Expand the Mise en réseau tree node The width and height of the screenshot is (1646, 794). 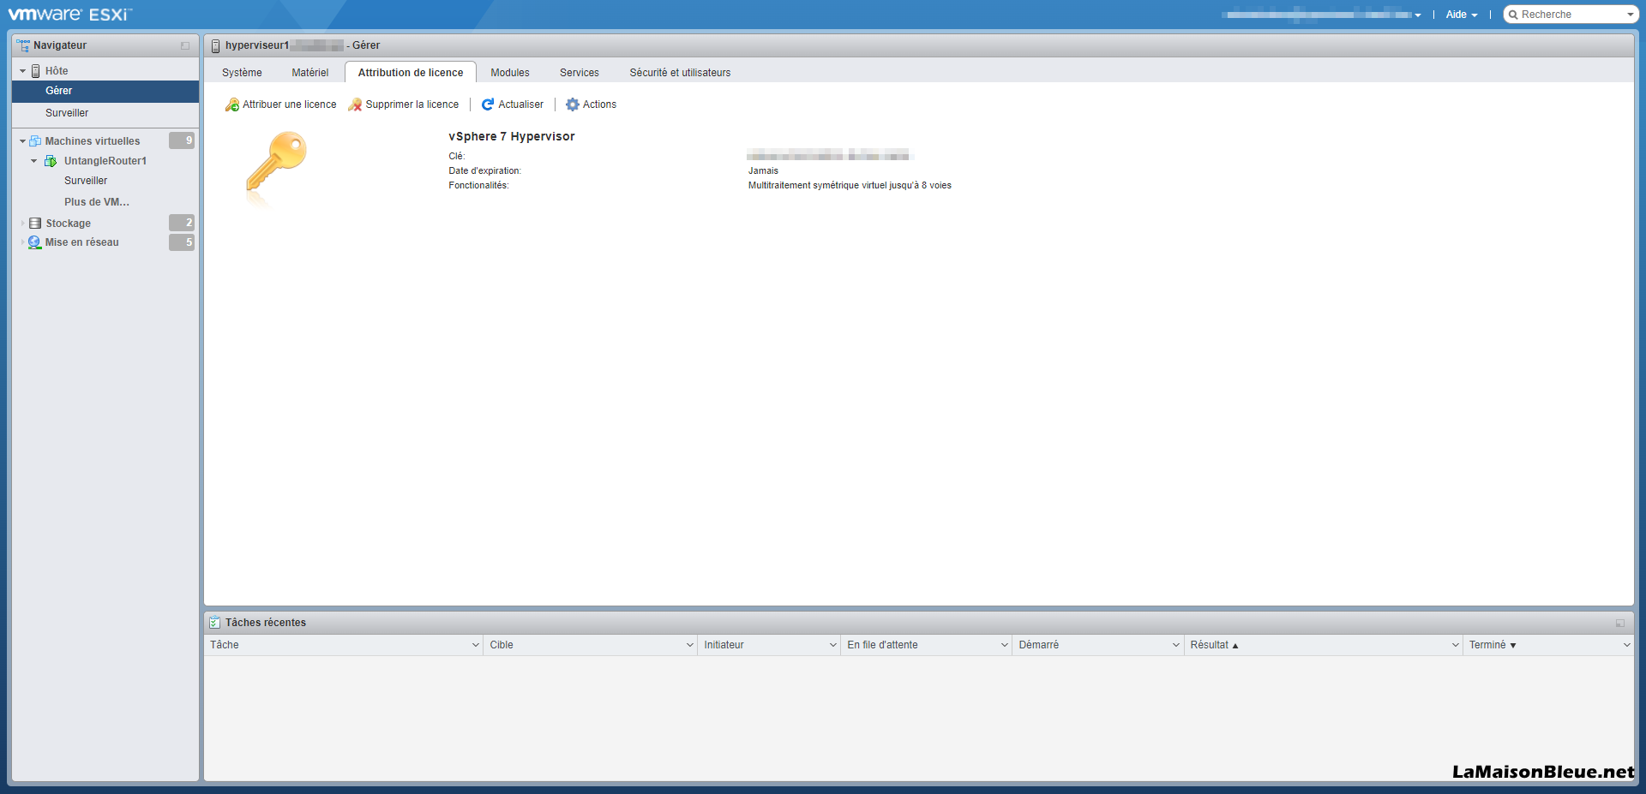pos(23,242)
